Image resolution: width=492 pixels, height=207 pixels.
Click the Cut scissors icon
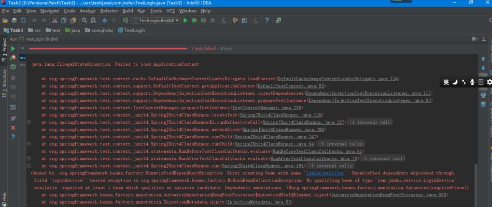[55, 21]
